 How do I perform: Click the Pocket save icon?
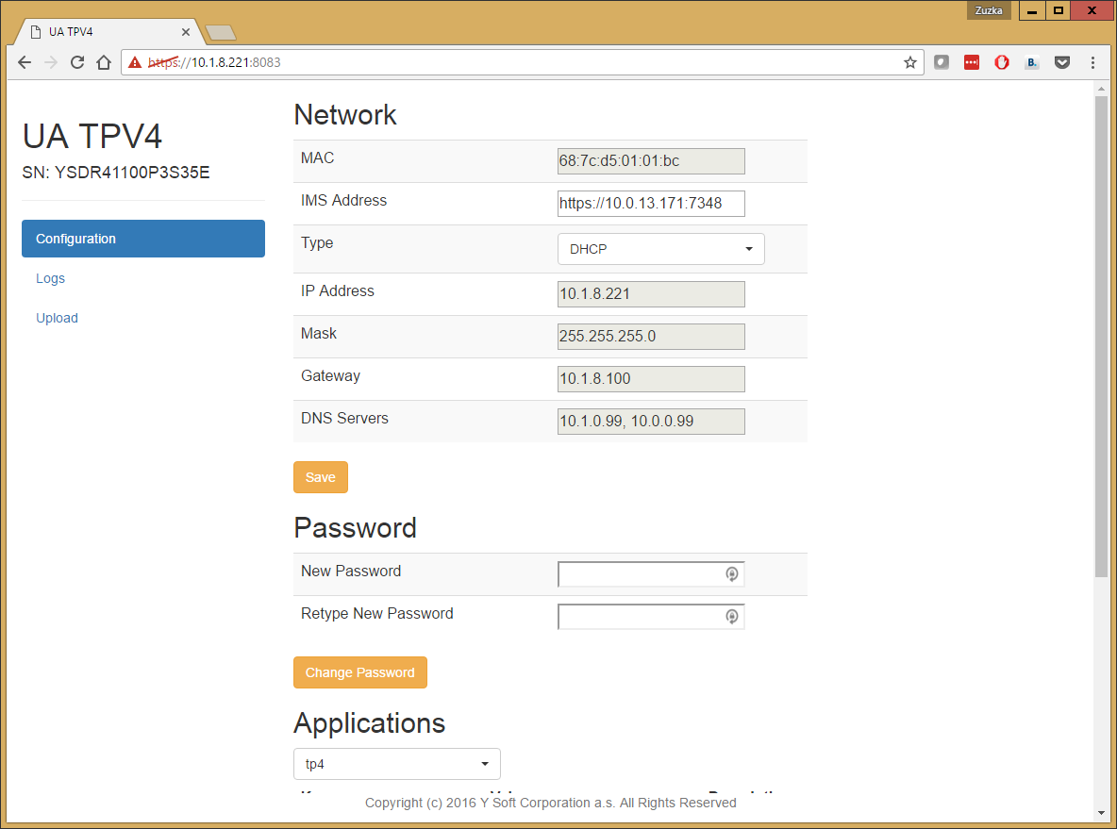tap(1062, 62)
